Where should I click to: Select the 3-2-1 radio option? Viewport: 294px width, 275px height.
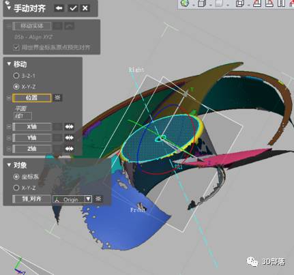click(16, 76)
